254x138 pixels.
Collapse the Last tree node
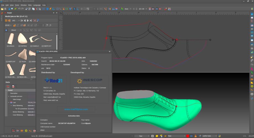[x=8, y=102]
